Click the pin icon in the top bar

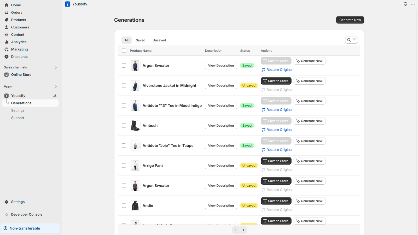[405, 4]
